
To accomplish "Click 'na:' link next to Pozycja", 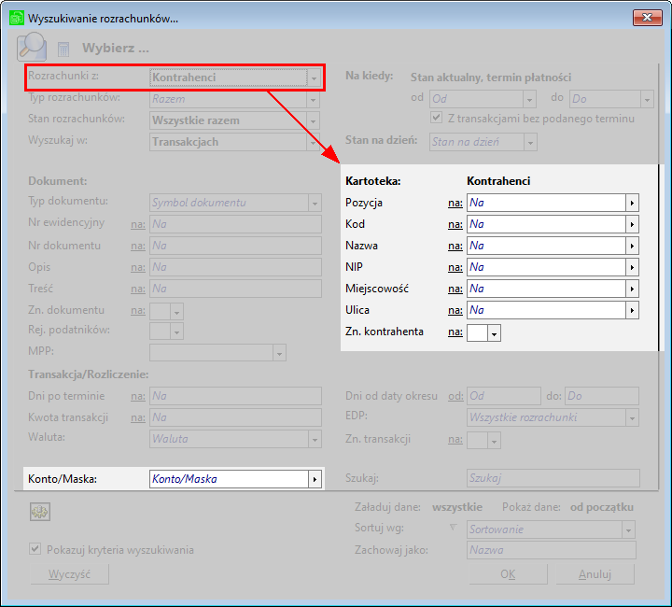I will 455,203.
